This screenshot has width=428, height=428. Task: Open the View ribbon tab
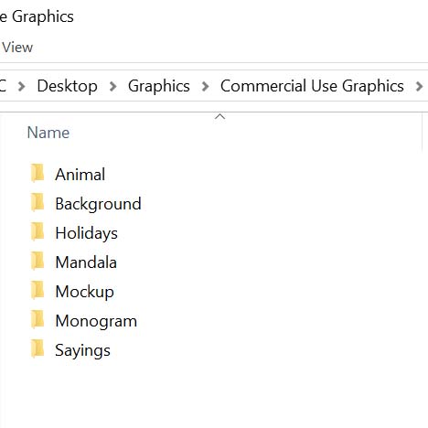point(17,48)
